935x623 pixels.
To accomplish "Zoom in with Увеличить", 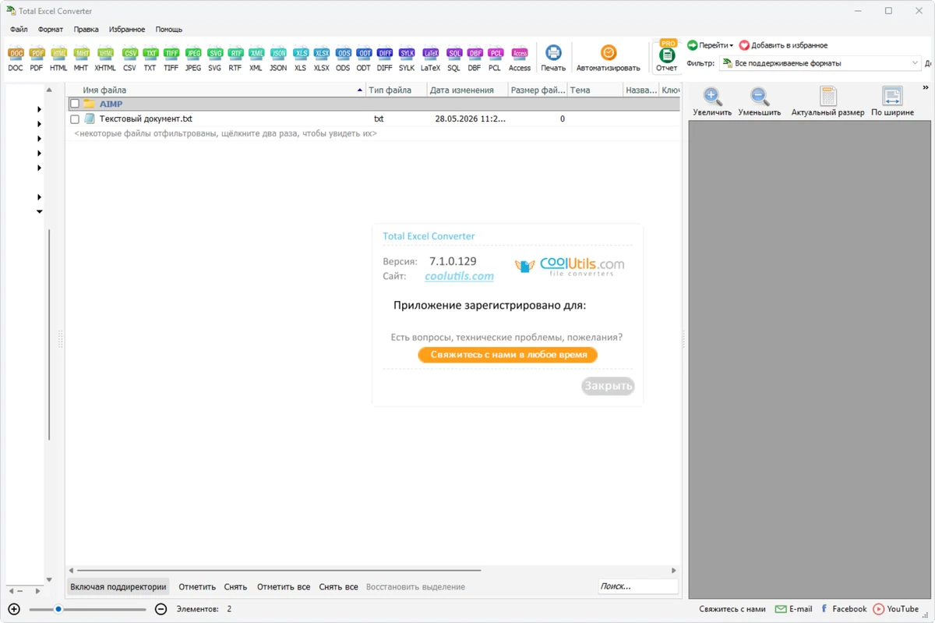I will click(x=712, y=101).
